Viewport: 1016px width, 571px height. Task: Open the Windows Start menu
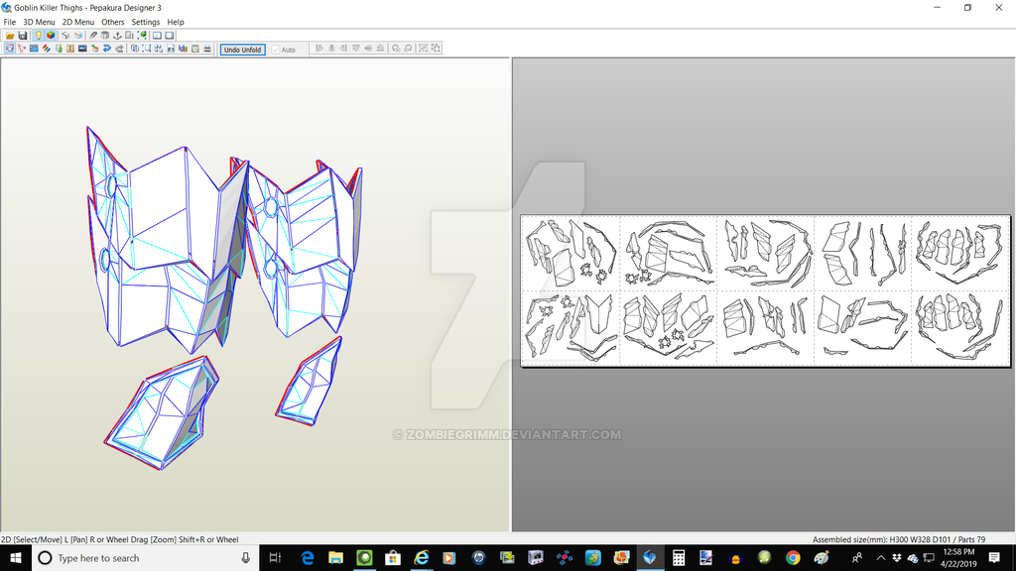(16, 557)
